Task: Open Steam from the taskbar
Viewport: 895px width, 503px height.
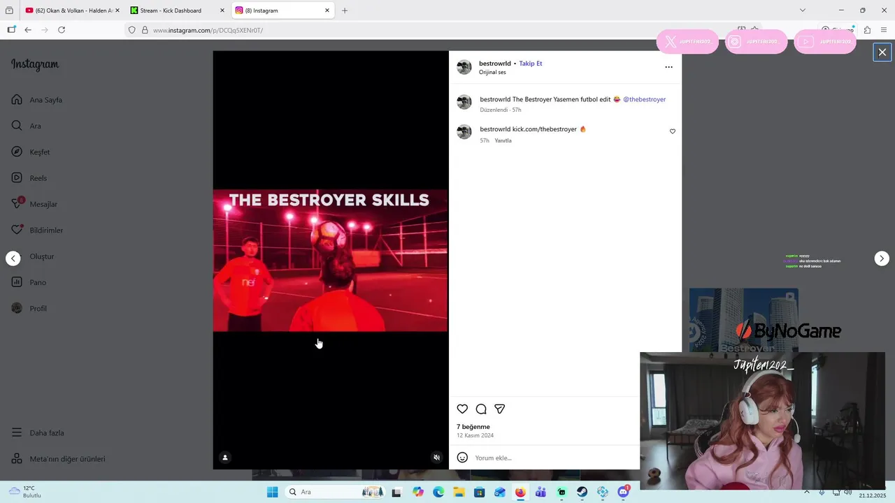Action: [x=582, y=492]
